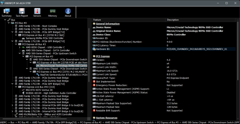Select PCI Express x1 Bus #42 row
This screenshot has width=240, height=124.
point(62,72)
